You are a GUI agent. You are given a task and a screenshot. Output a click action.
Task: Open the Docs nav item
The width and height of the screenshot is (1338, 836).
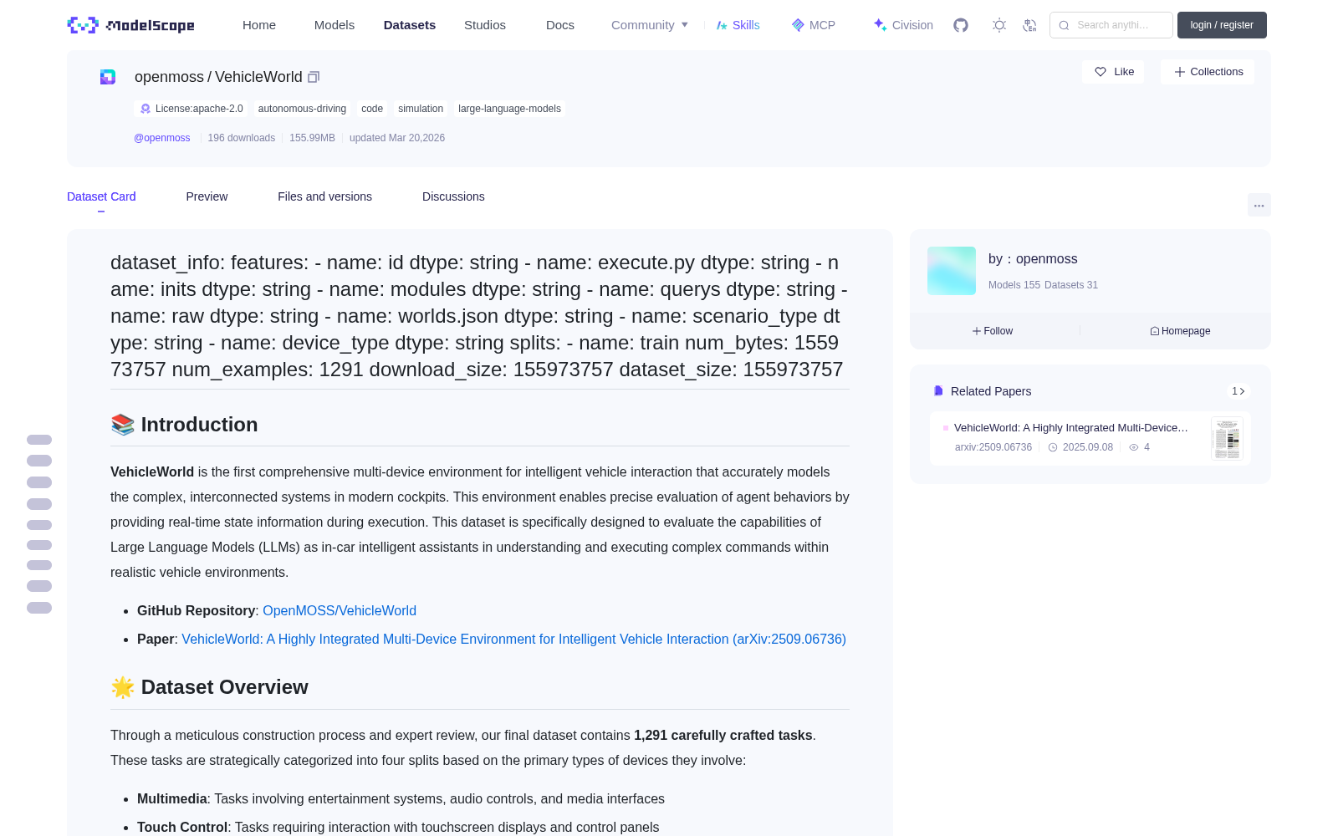pos(560,25)
